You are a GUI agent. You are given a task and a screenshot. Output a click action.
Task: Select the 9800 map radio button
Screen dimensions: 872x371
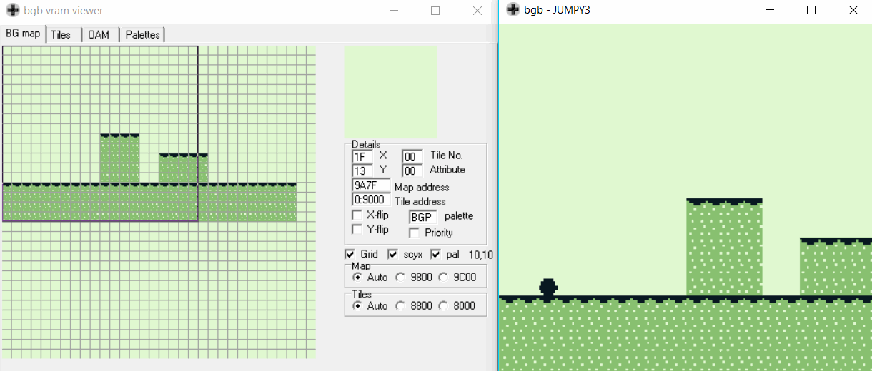(x=400, y=277)
